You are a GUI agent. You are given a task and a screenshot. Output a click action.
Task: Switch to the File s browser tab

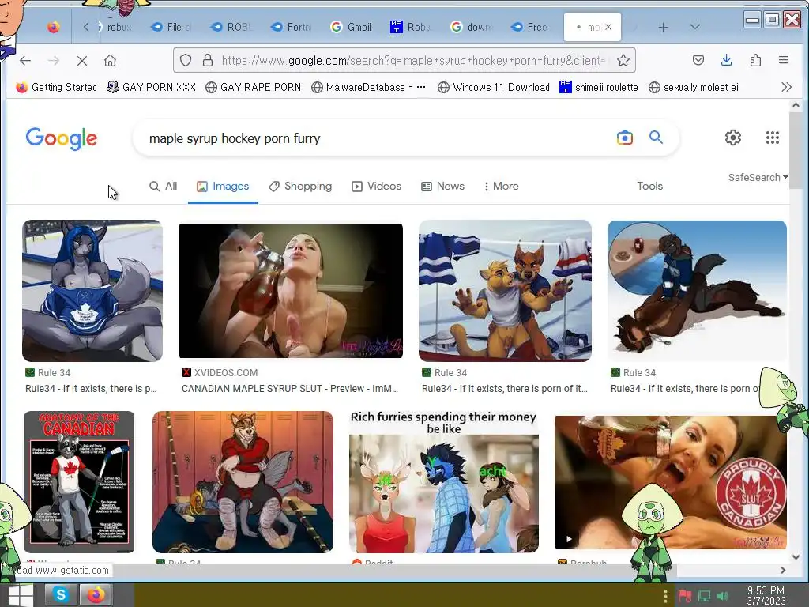click(x=171, y=27)
